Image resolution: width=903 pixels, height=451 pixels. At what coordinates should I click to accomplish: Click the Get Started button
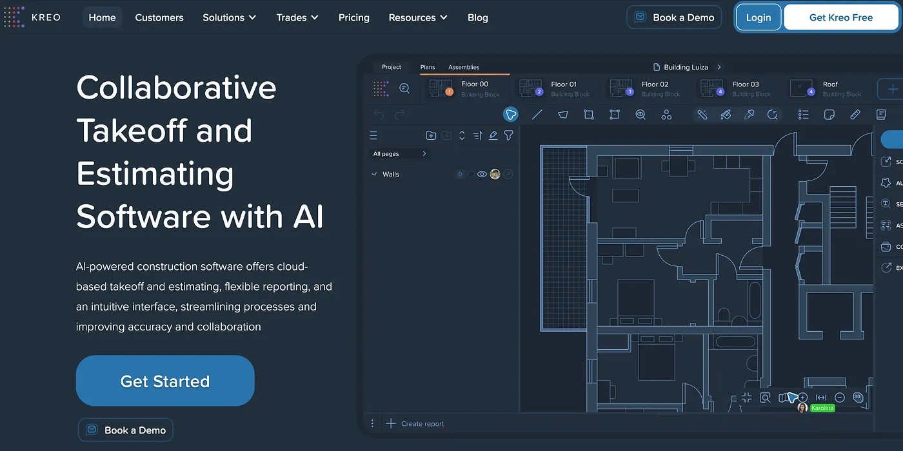point(165,381)
